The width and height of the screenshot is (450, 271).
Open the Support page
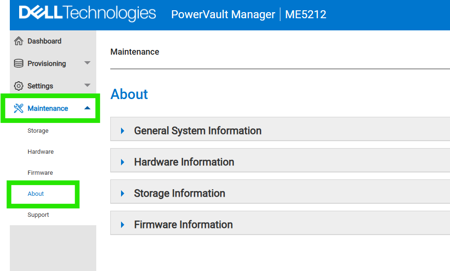tap(38, 214)
